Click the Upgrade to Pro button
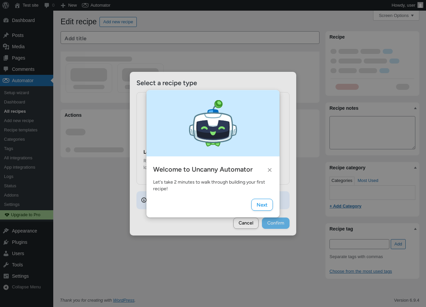Screen dimensions: 426x307 click(27, 215)
